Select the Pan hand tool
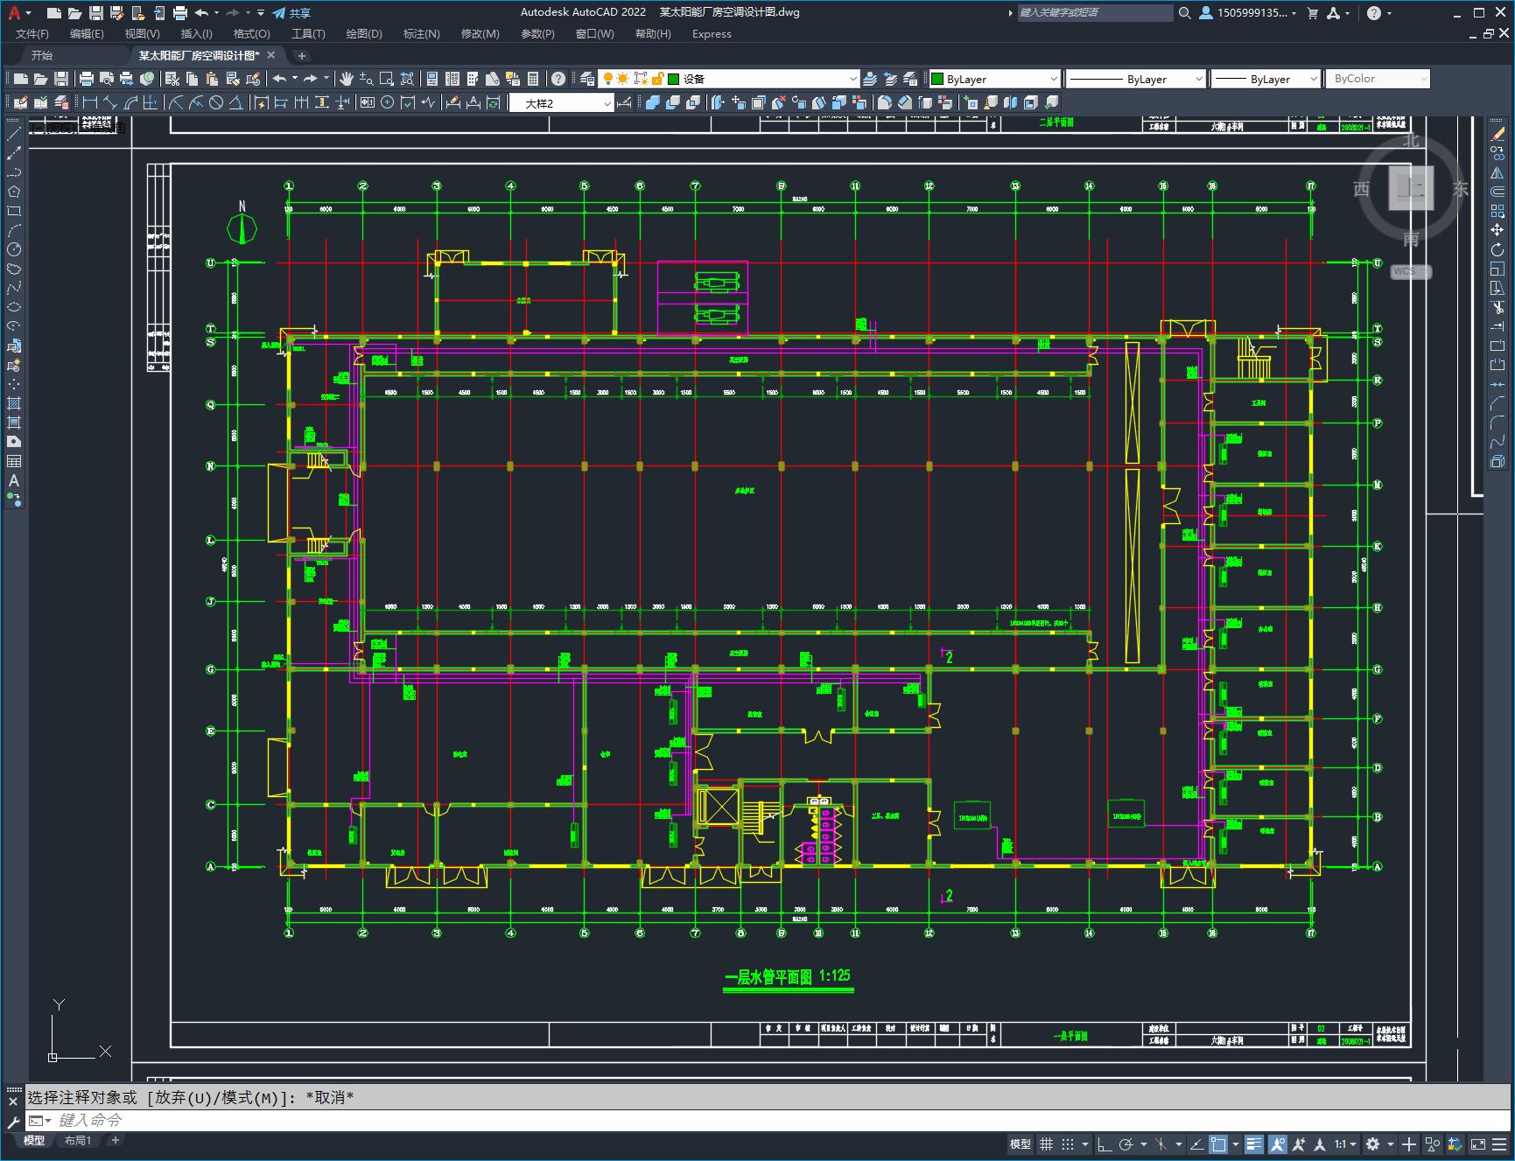Screen dimensions: 1515x1161 347,79
